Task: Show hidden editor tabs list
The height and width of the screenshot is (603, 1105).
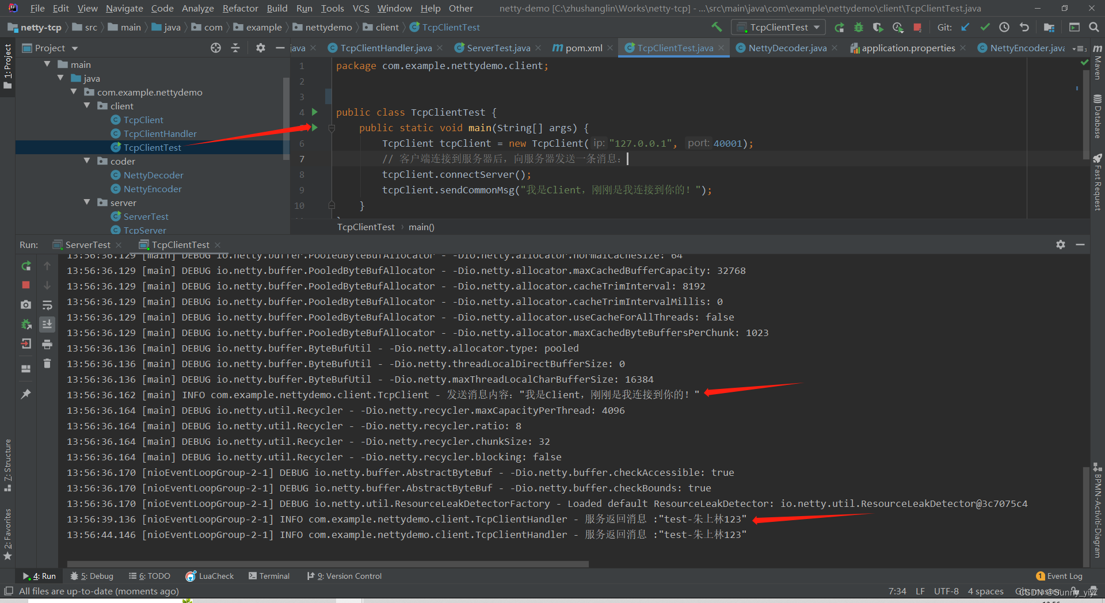Action: [1080, 48]
